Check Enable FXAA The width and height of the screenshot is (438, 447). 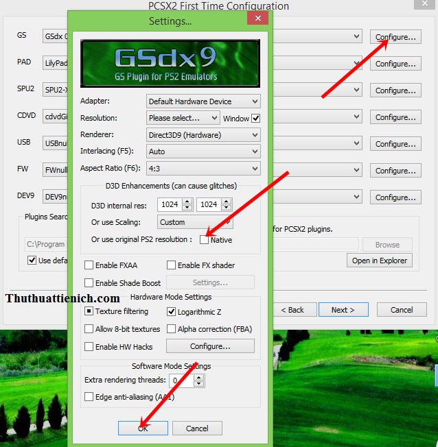point(89,265)
